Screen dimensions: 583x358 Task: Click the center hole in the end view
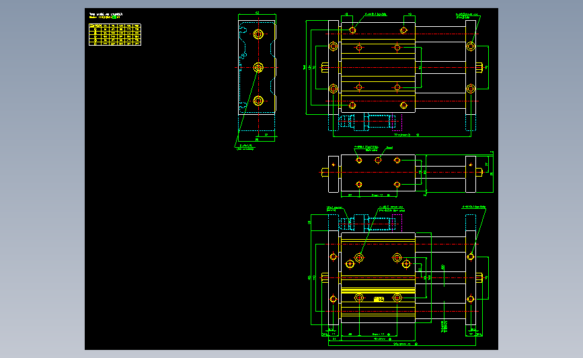coord(258,68)
